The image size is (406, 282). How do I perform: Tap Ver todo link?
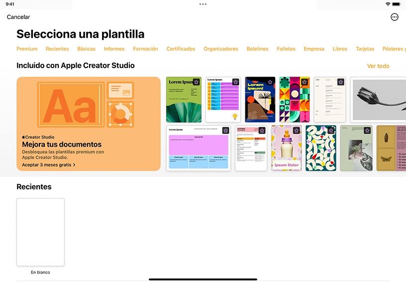pos(378,66)
